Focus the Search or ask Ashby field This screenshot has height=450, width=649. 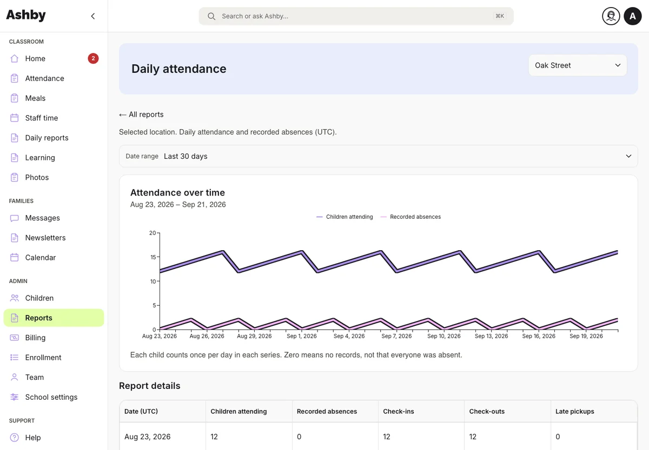click(356, 16)
